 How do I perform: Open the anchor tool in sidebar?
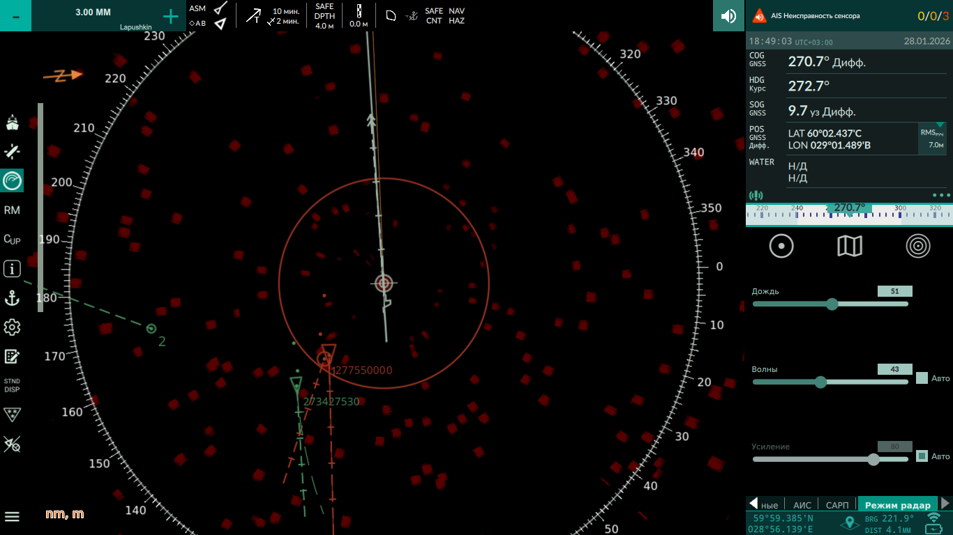[x=12, y=299]
